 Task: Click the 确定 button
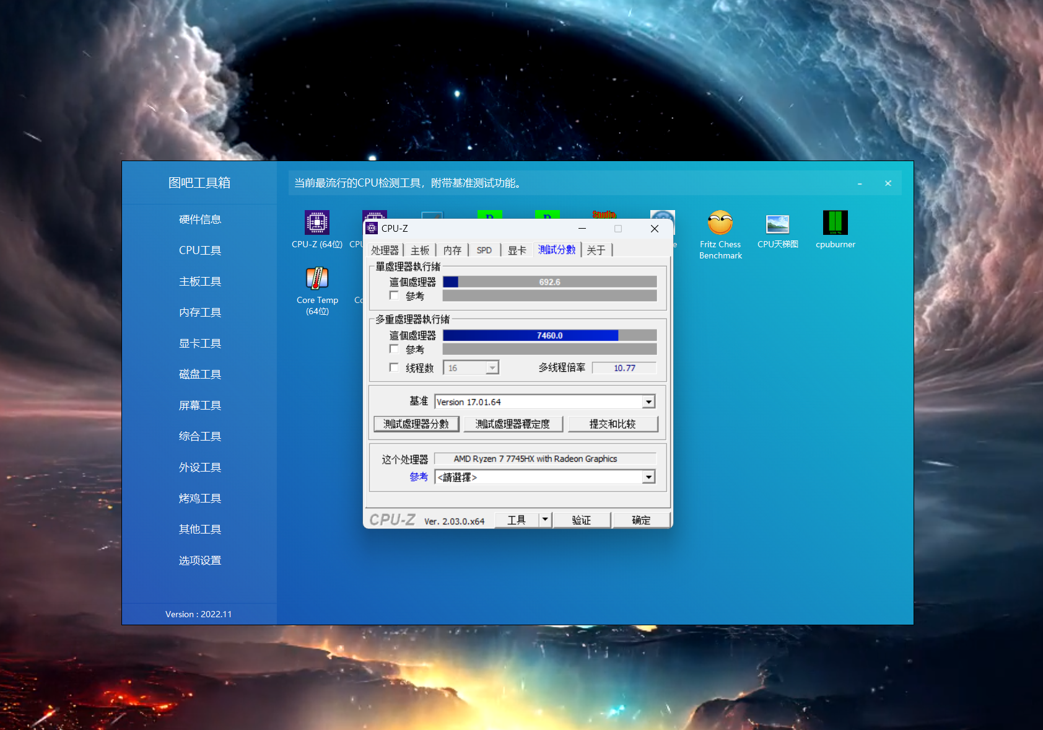[x=641, y=520]
